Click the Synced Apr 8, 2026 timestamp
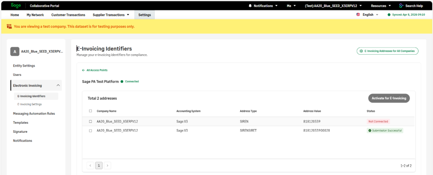Screen dimensions: 433x175 [x=409, y=14]
